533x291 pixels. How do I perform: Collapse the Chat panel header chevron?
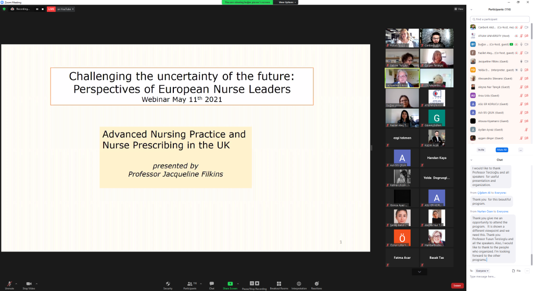(x=472, y=160)
